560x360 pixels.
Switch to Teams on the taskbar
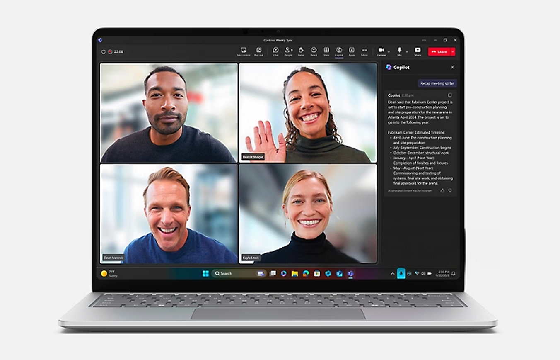tap(350, 273)
